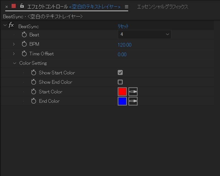Click the Time Offset value 0.00

tap(122, 54)
